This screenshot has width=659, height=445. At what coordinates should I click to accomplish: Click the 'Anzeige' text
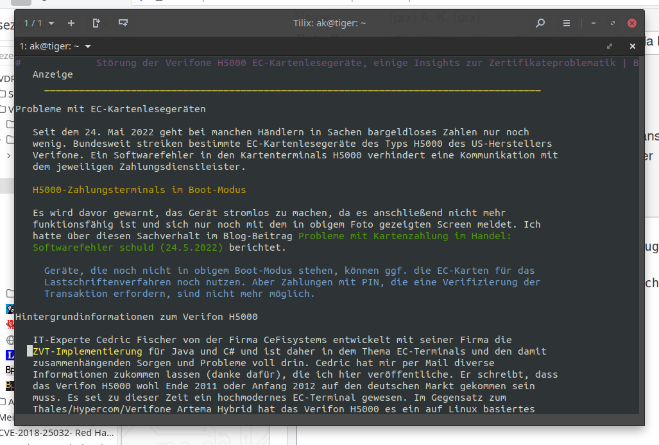click(x=53, y=75)
